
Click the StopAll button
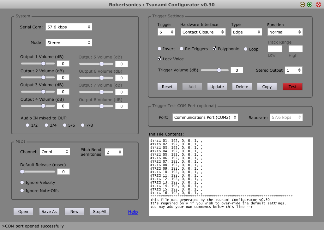[99, 211]
